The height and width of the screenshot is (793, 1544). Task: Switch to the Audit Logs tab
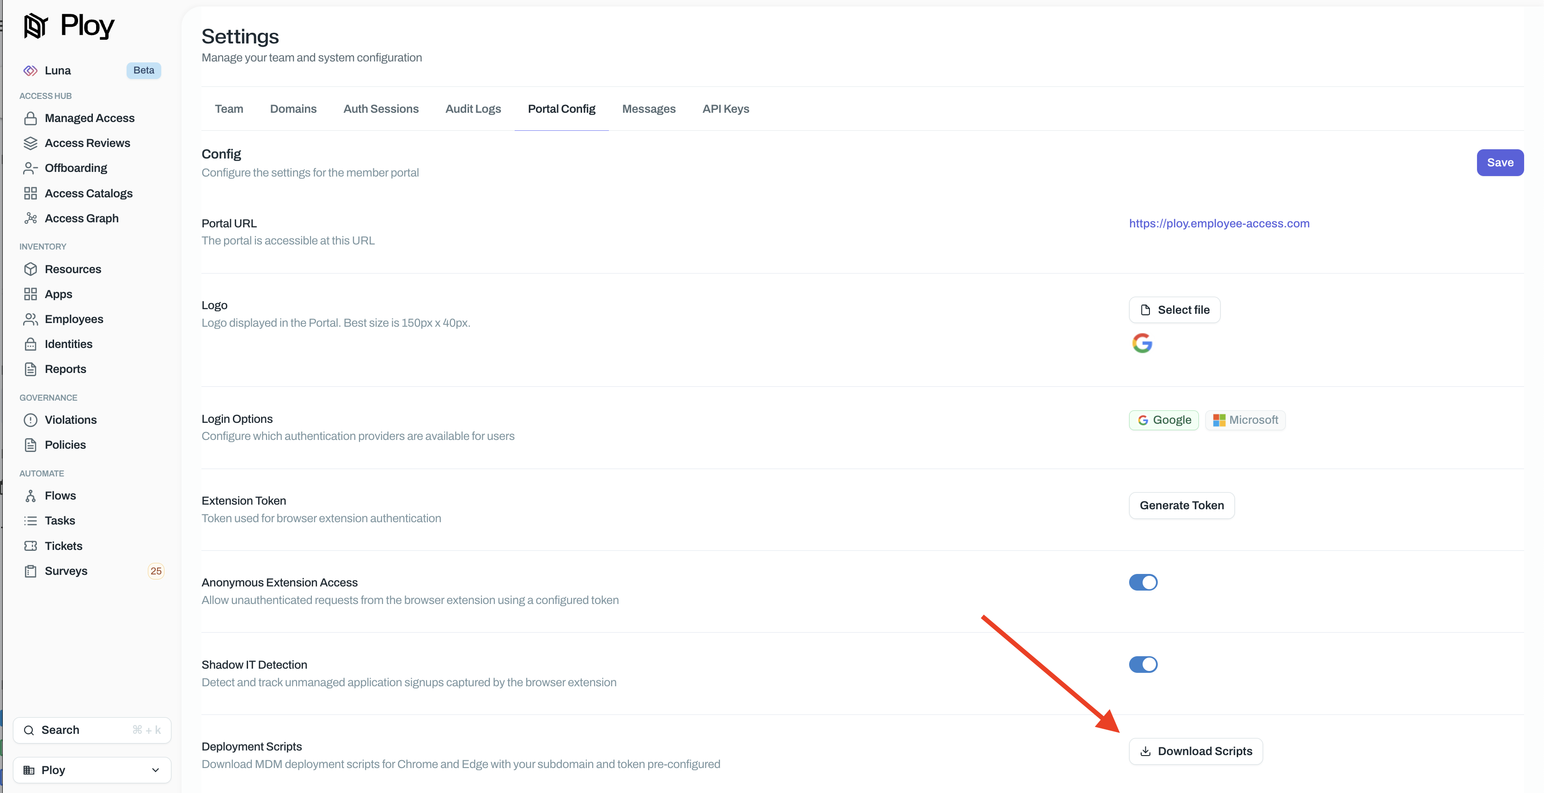point(473,109)
